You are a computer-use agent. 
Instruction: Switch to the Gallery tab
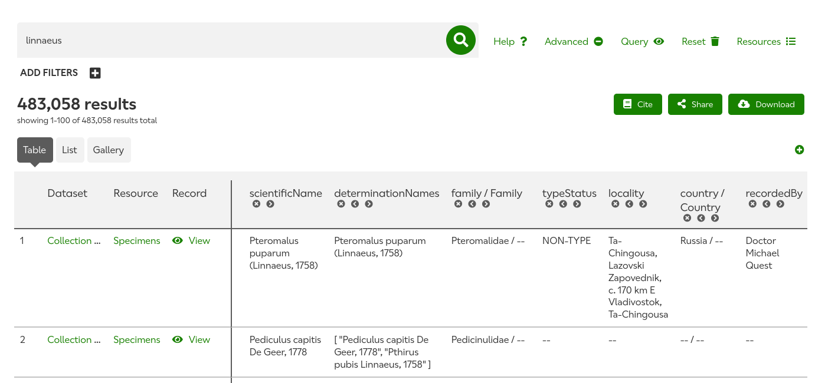coord(109,150)
